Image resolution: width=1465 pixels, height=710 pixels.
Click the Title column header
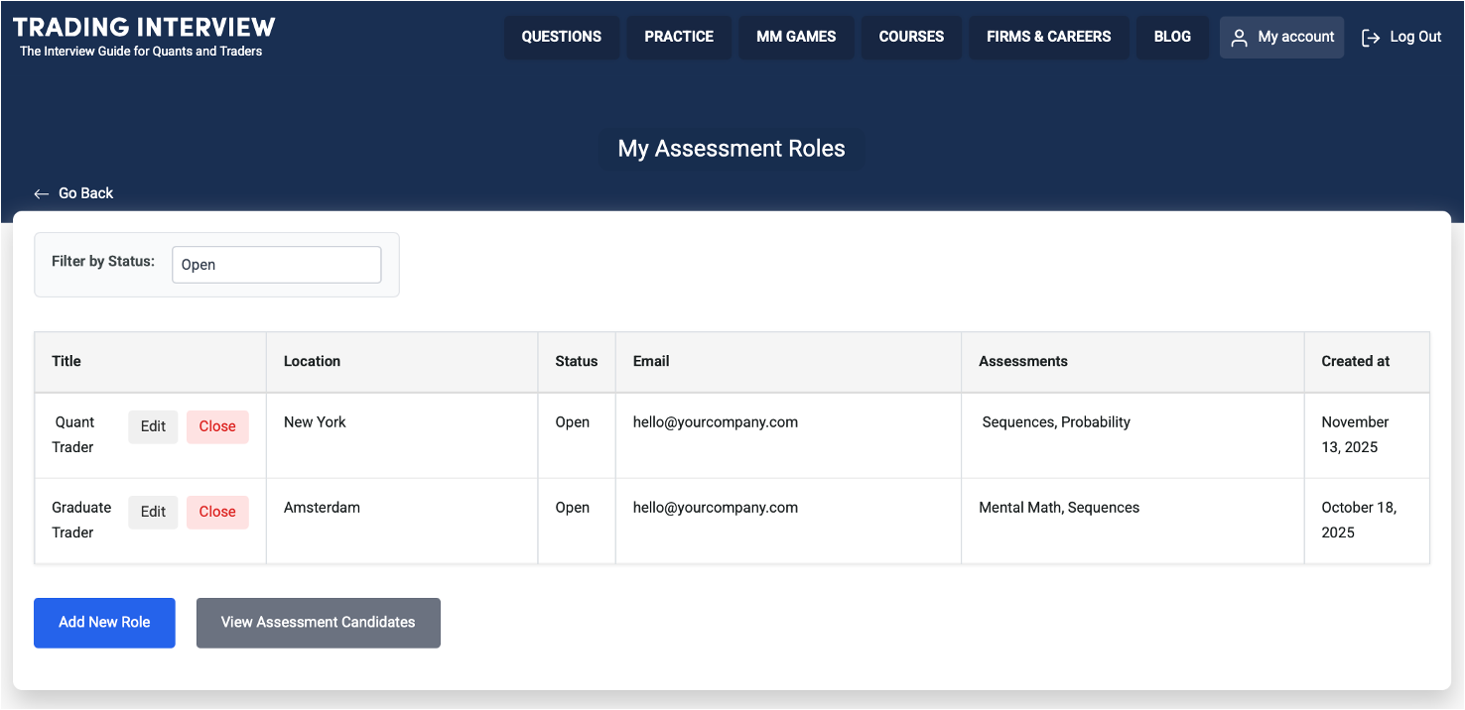pos(67,361)
